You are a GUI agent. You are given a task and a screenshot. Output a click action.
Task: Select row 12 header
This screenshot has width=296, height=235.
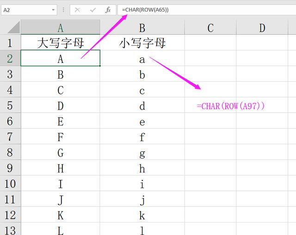click(10, 215)
